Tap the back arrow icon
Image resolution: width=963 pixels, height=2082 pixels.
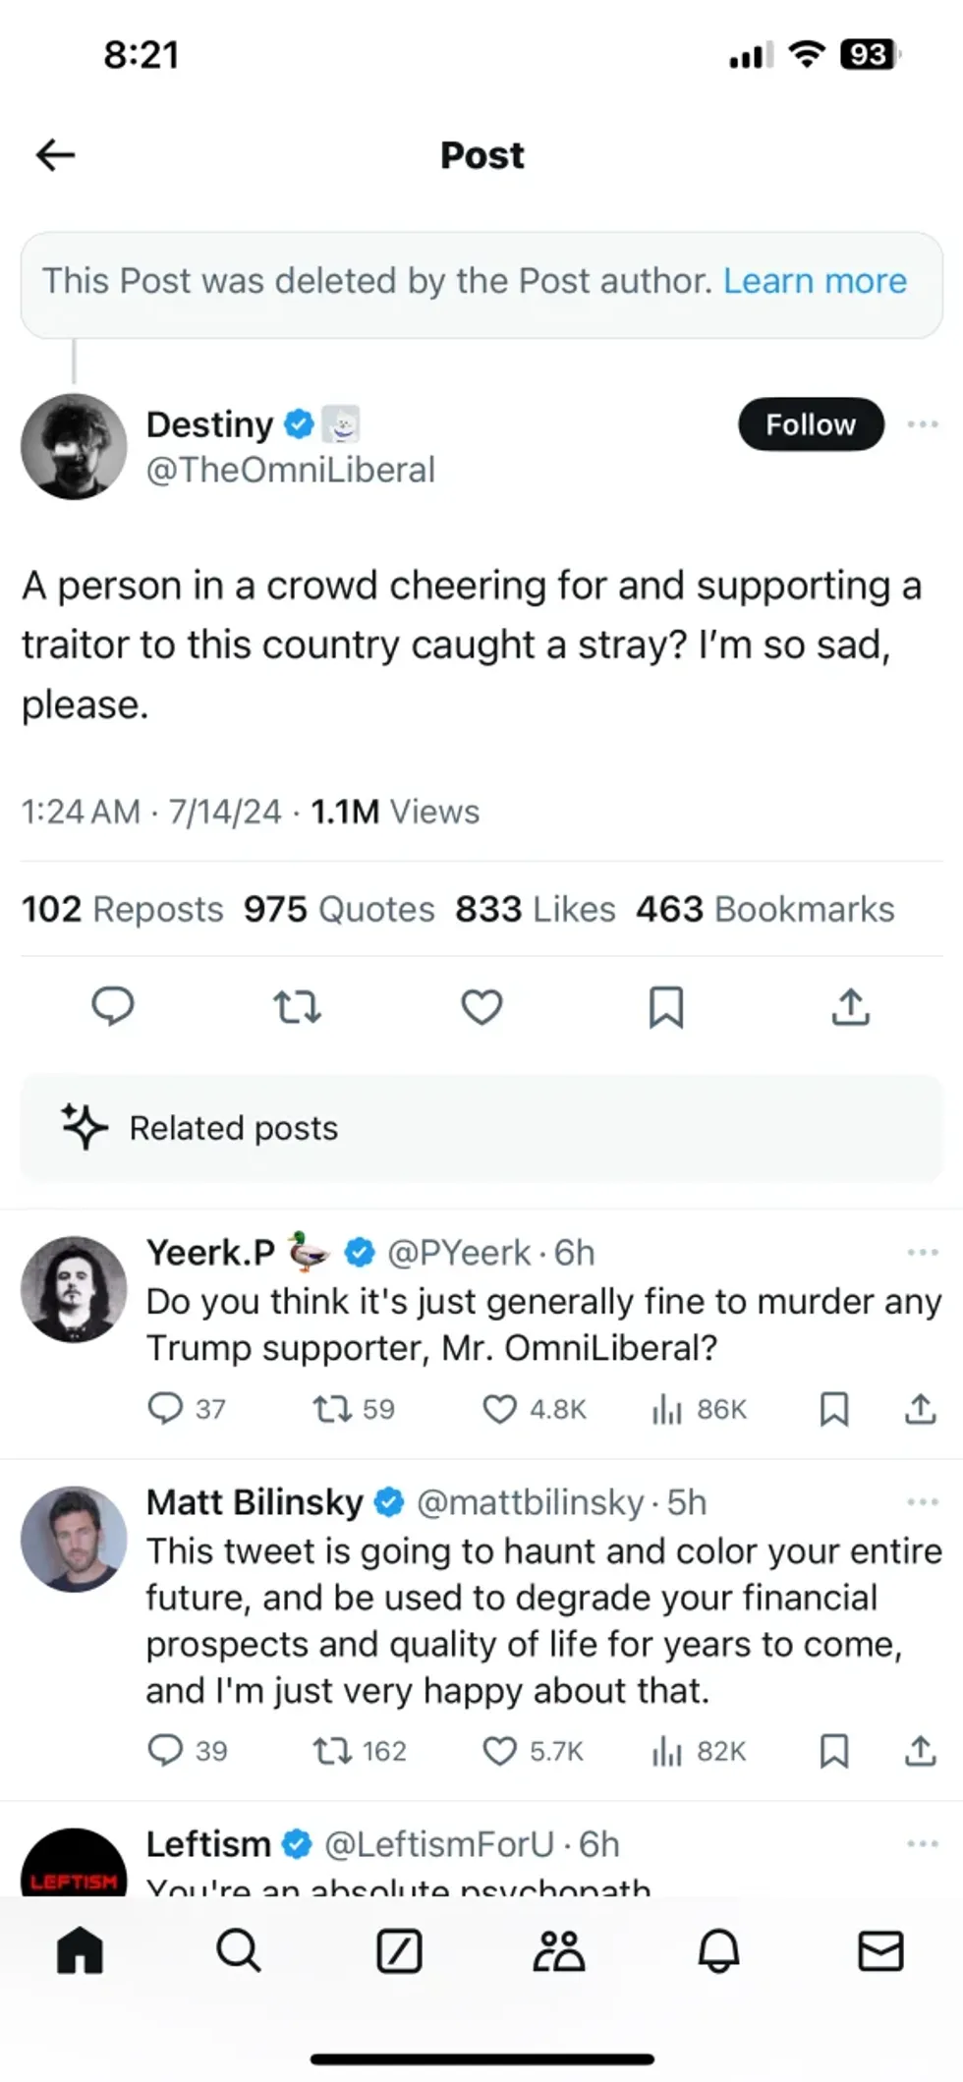55,154
